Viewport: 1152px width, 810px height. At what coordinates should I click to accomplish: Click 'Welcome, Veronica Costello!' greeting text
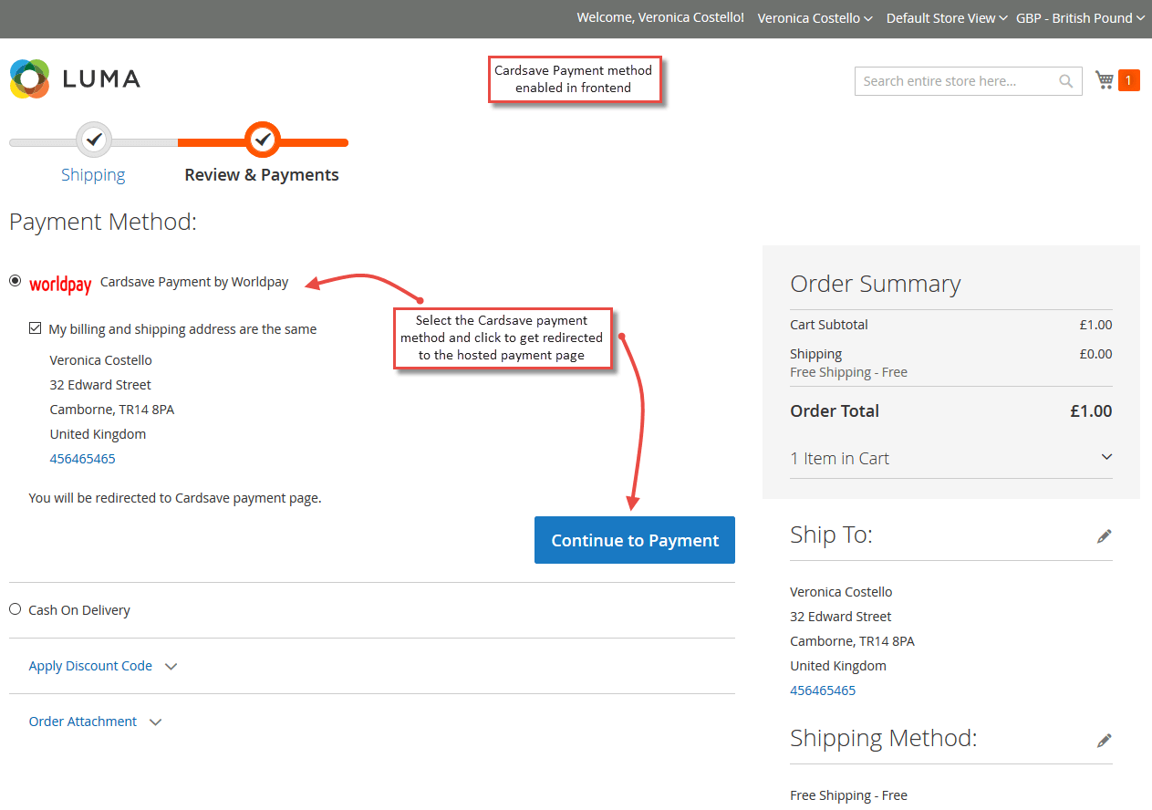(x=660, y=18)
